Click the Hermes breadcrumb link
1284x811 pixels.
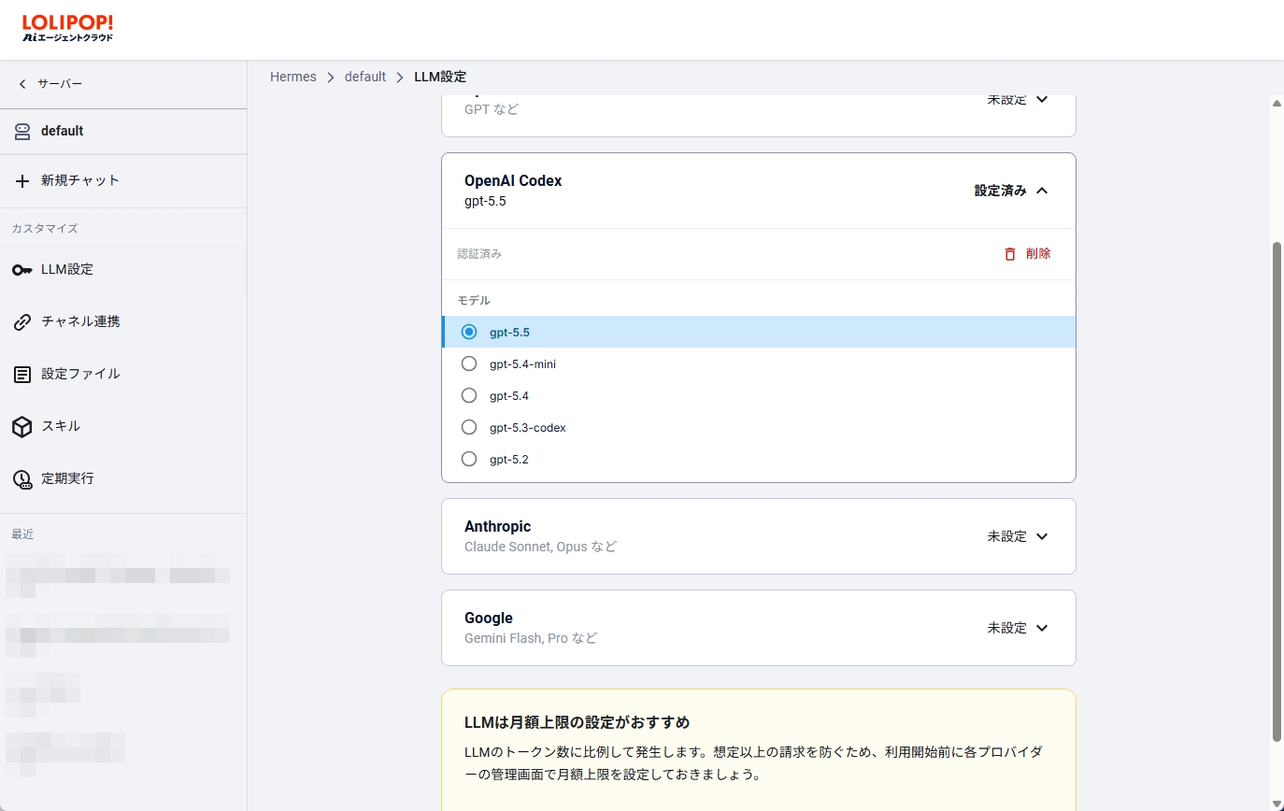293,77
